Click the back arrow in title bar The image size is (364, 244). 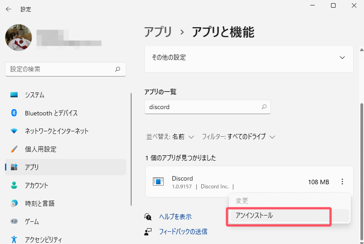pos(8,9)
